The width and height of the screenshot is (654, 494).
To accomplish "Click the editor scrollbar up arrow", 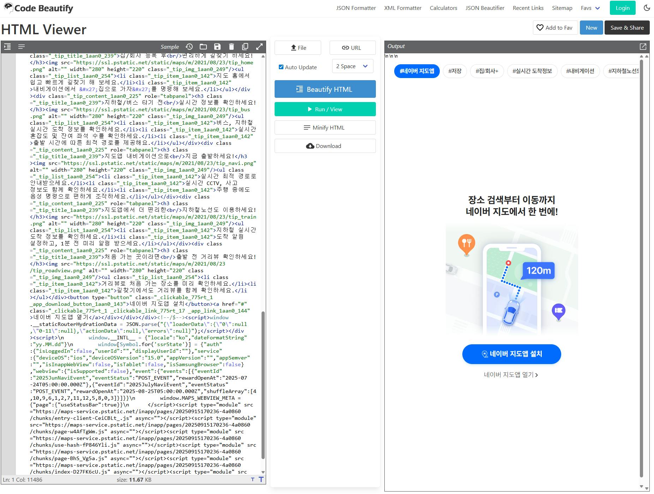I will coord(263,56).
